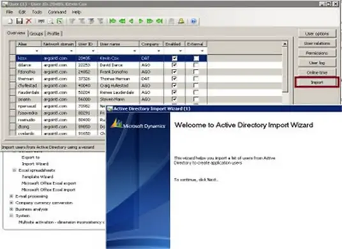Expand the Company currency conversion node

[x=11, y=203]
